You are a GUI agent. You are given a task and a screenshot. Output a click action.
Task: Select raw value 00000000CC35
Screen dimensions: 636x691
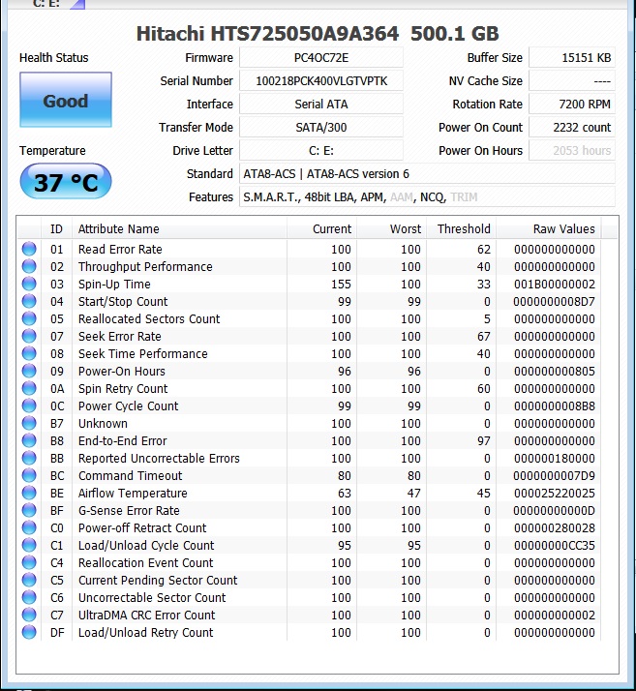pos(554,546)
